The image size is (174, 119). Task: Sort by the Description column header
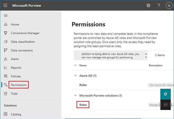pyautogui.click(x=155, y=65)
